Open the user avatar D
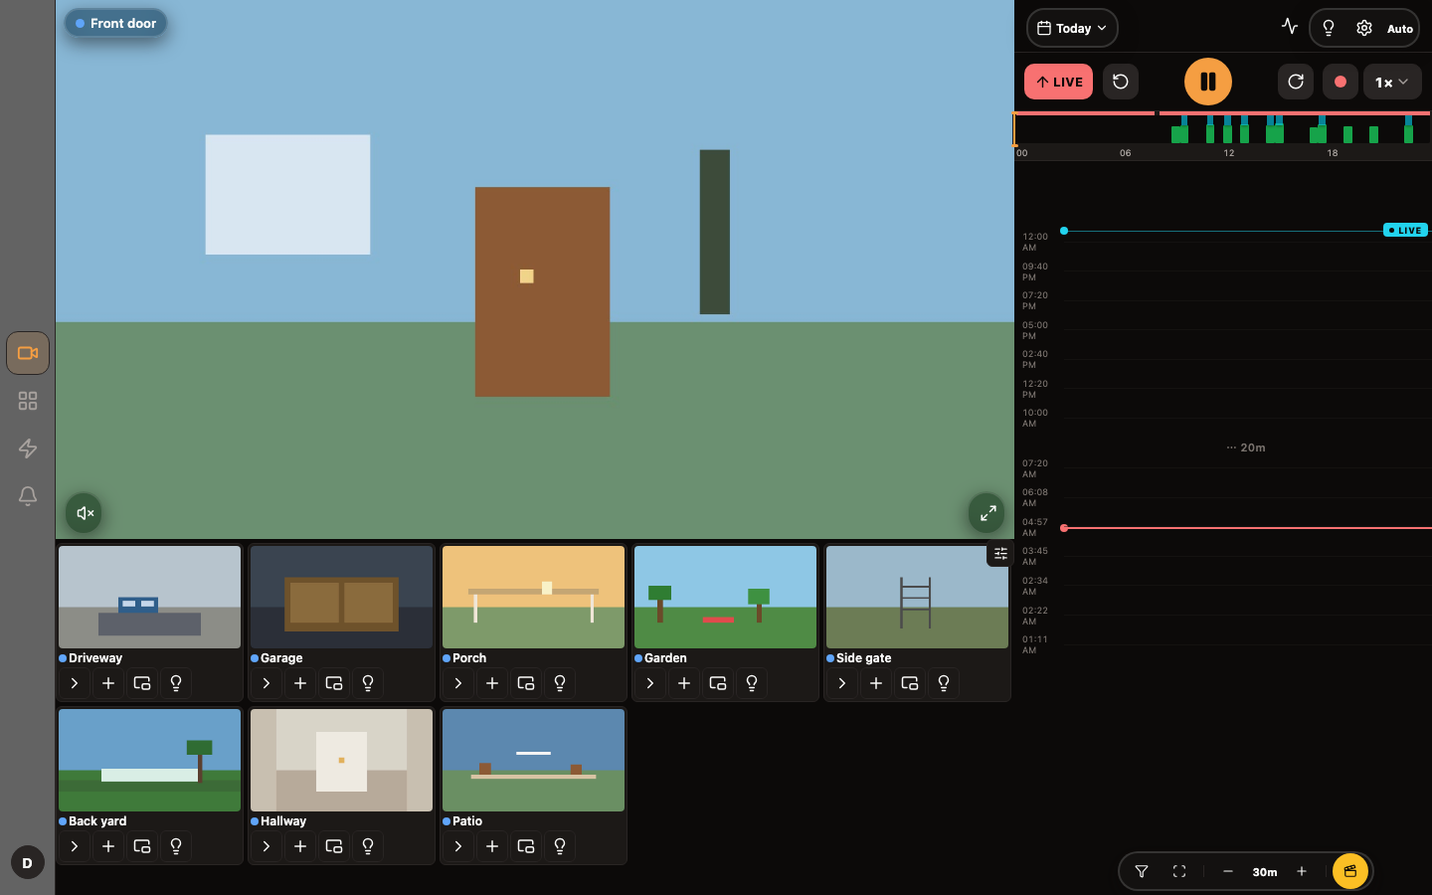The image size is (1432, 895). click(28, 863)
